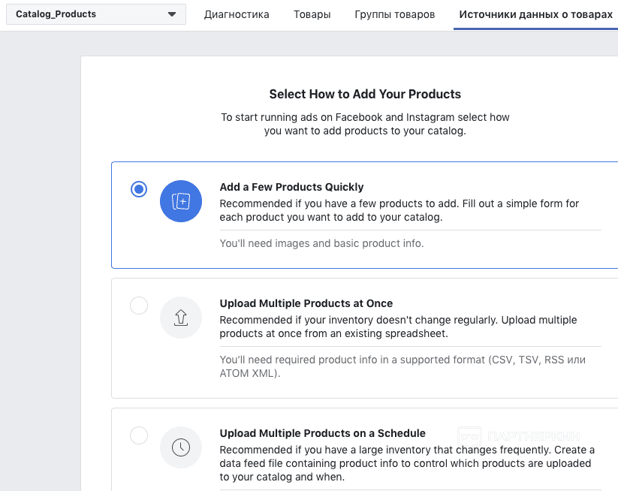The image size is (618, 491).
Task: Switch to the Диагностика tab
Action: pyautogui.click(x=237, y=14)
